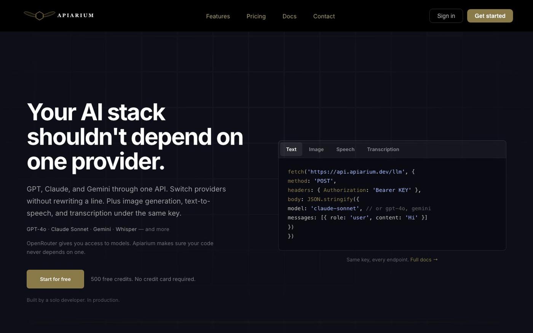533x333 pixels.
Task: Click the method: 'POST' code line
Action: [x=312, y=181]
